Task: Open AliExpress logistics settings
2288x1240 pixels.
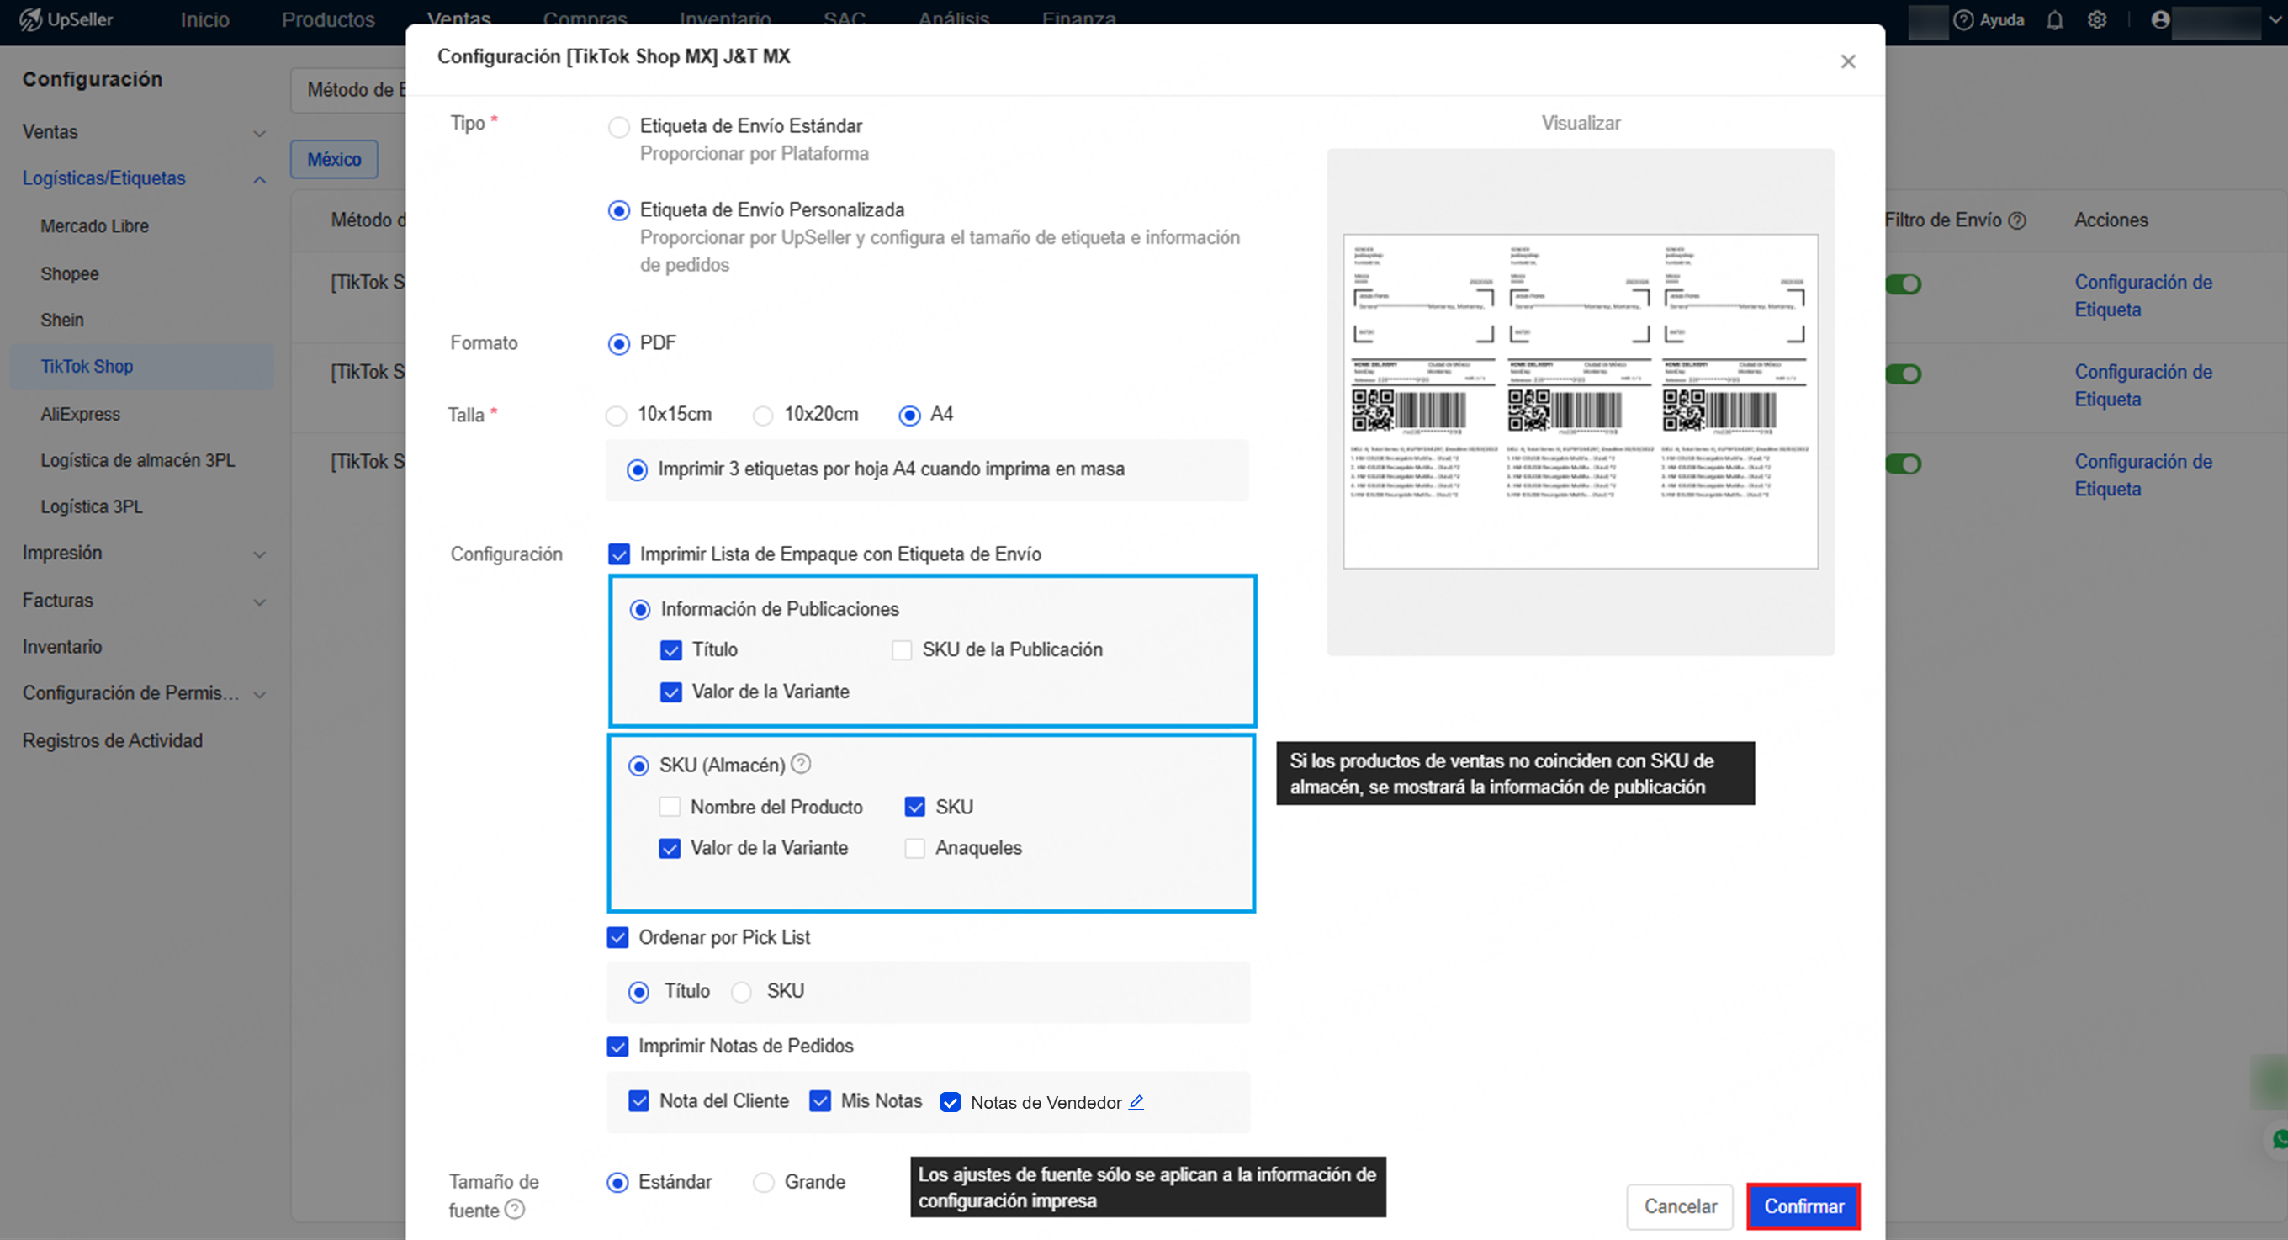Action: pyautogui.click(x=80, y=415)
